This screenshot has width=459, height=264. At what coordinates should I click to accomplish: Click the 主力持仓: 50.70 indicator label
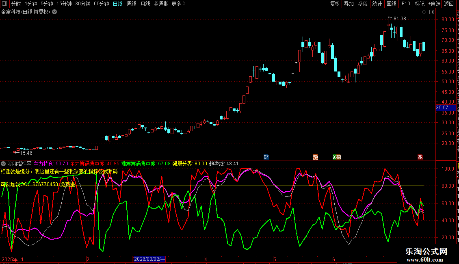[51, 164]
